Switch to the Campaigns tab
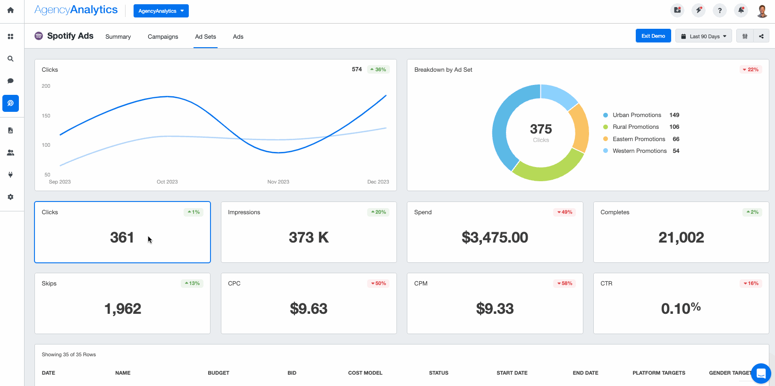The width and height of the screenshot is (775, 386). tap(163, 37)
